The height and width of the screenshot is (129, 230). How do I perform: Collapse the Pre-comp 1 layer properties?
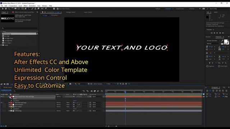[9, 107]
